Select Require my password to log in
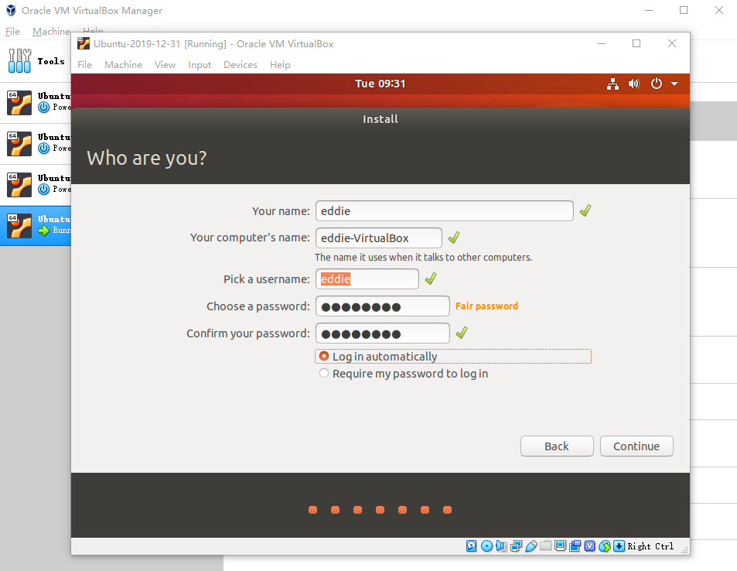The image size is (737, 571). (403, 374)
